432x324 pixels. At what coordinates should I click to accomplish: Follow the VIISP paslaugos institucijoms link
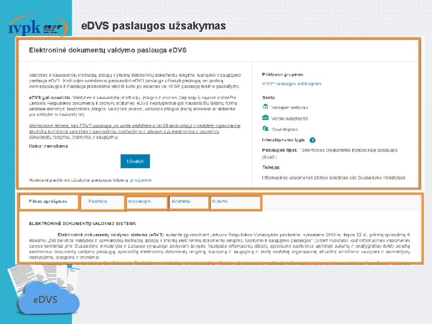point(292,84)
